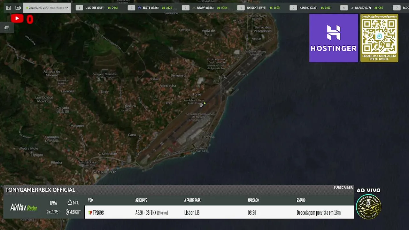Image resolution: width=409 pixels, height=230 pixels.
Task: Click the Bairro dos Pescadores label
Action: pyautogui.click(x=263, y=29)
